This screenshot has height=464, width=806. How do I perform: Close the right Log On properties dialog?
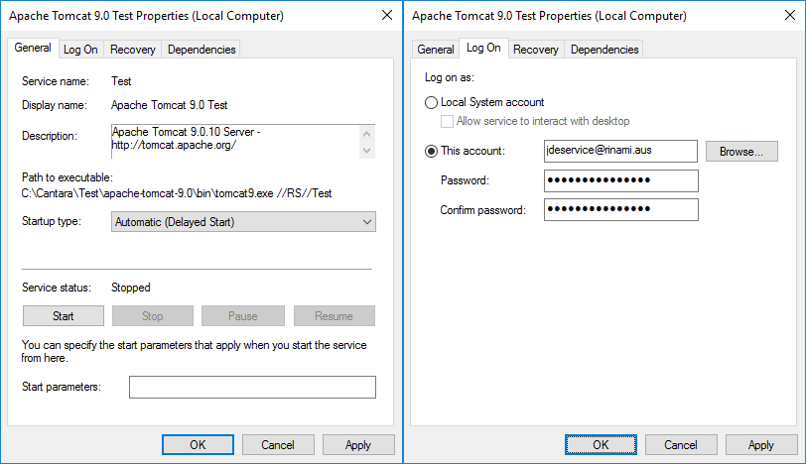tap(788, 16)
